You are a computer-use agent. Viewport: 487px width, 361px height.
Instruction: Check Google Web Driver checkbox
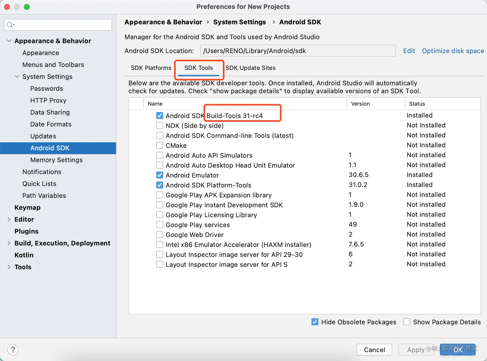point(159,235)
